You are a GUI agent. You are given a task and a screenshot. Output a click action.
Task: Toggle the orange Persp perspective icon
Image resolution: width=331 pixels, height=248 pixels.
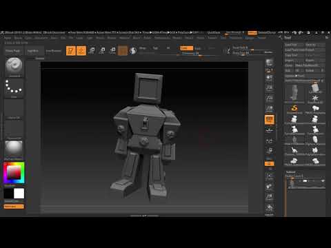(x=270, y=119)
